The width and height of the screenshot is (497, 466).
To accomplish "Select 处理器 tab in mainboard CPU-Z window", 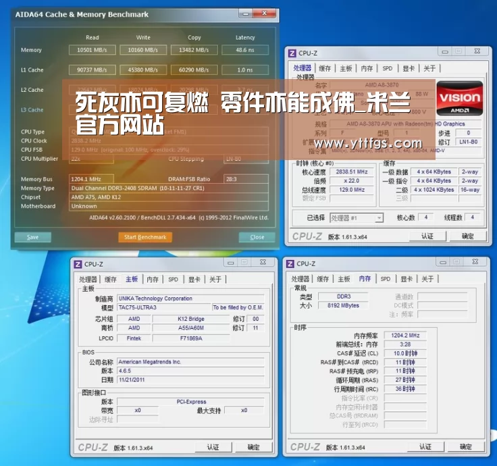I will pos(88,280).
